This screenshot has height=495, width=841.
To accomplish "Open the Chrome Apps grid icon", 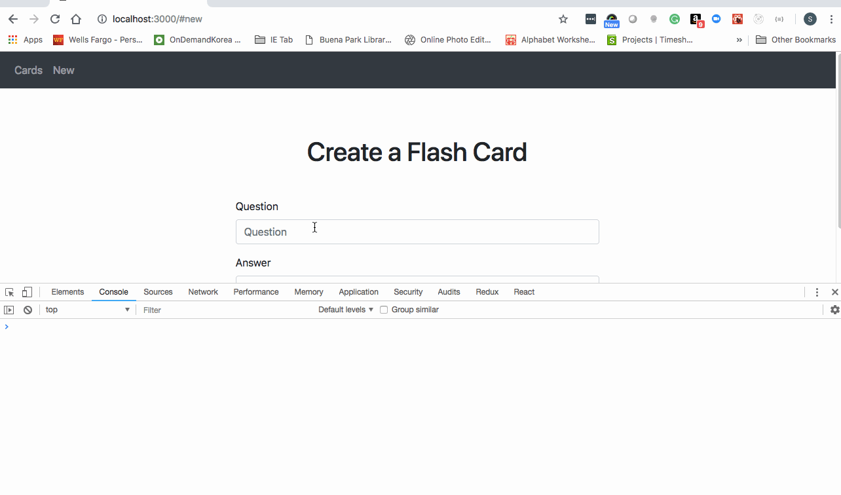I will pos(12,39).
